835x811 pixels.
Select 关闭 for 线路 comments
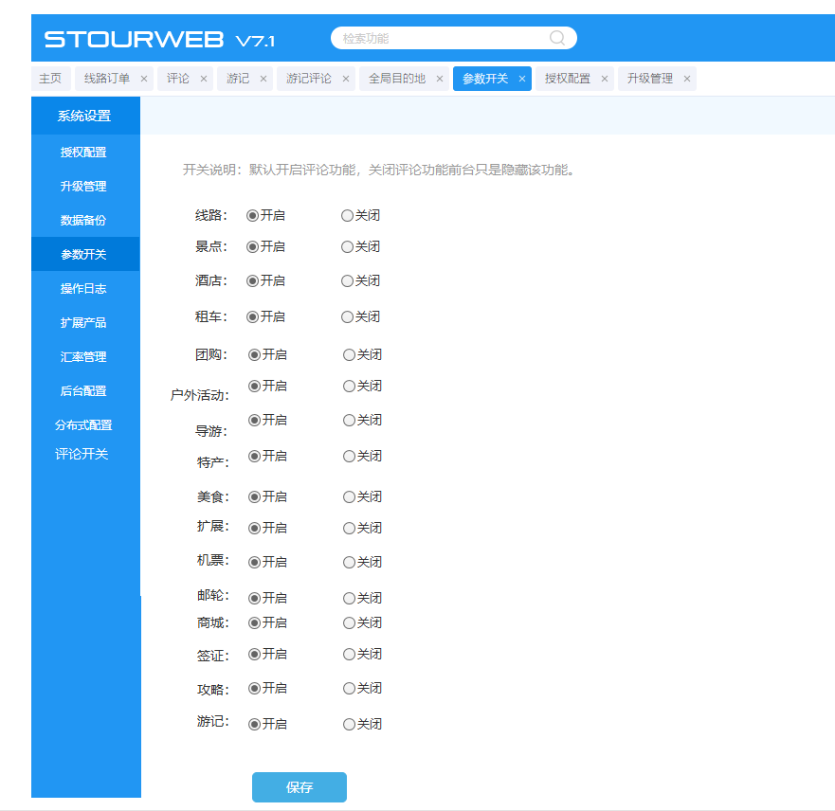(347, 216)
